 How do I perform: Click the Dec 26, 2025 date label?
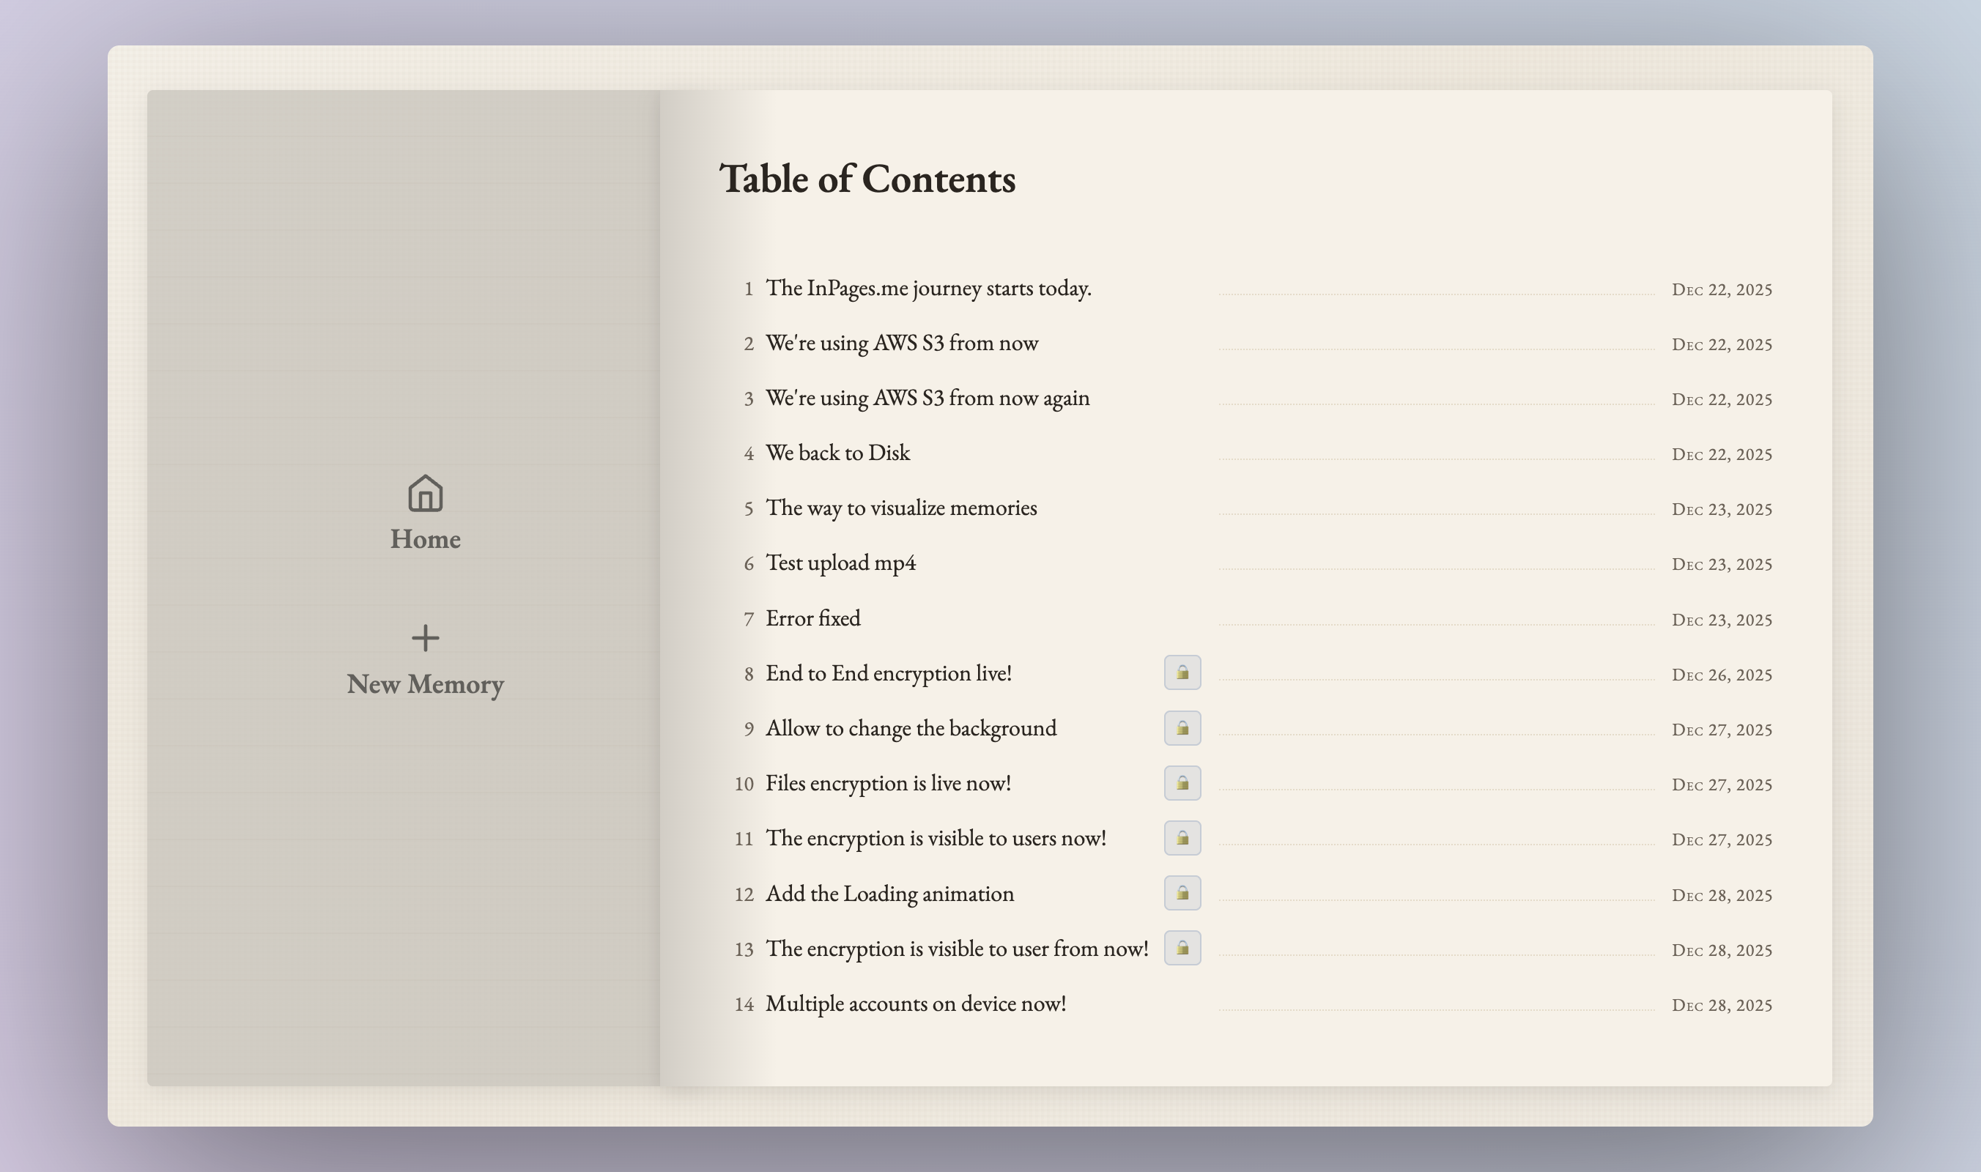1722,674
